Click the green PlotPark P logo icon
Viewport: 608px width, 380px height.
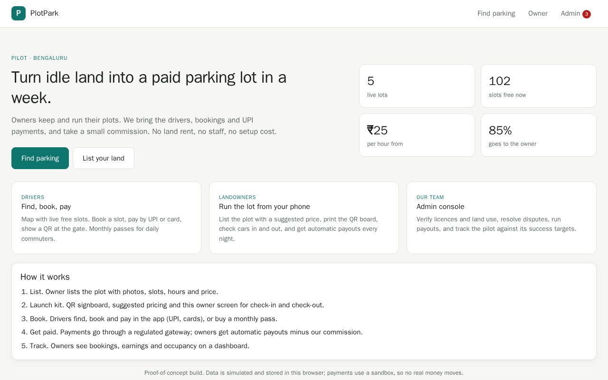pyautogui.click(x=19, y=13)
